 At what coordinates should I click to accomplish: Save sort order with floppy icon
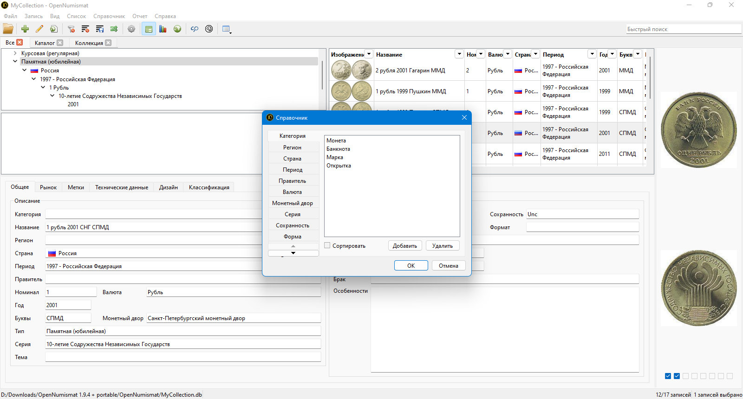[x=100, y=29]
